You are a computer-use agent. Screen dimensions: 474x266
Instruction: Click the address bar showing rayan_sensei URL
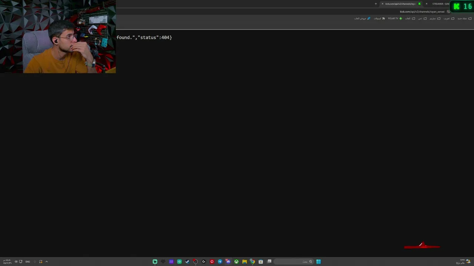422,12
